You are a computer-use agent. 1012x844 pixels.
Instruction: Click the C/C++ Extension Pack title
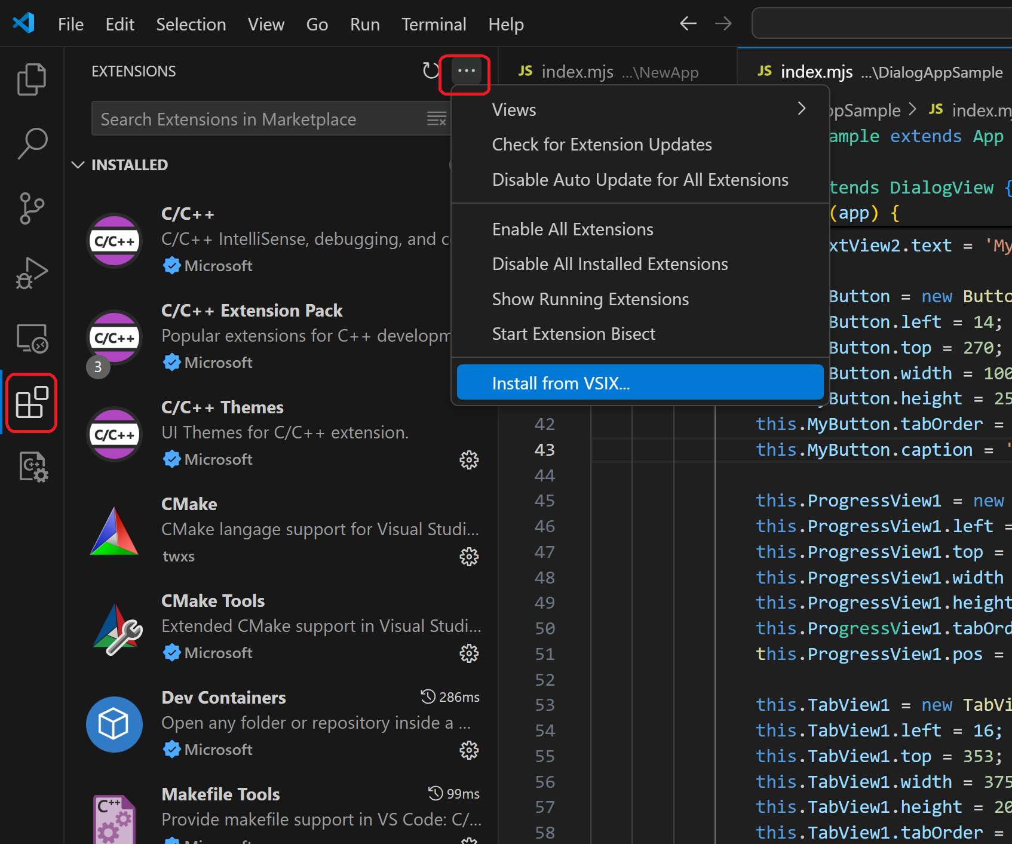coord(252,311)
